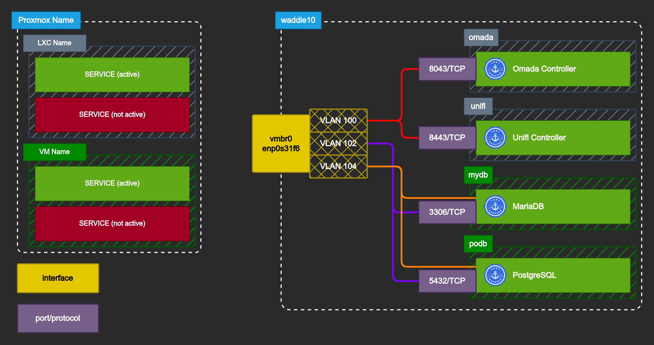Select the VLAN 100 block

coord(338,120)
